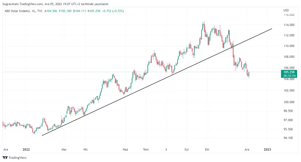Click the 116.000 price axis label

[x=289, y=15]
